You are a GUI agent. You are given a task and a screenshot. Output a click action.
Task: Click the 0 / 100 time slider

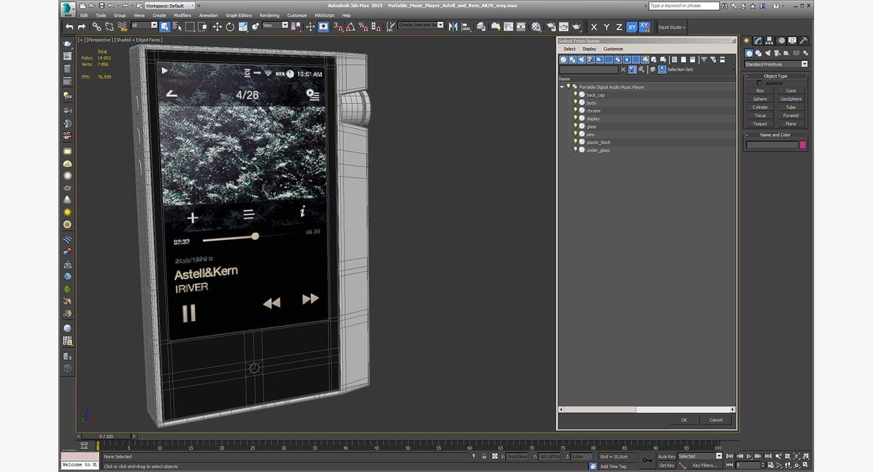tap(106, 437)
